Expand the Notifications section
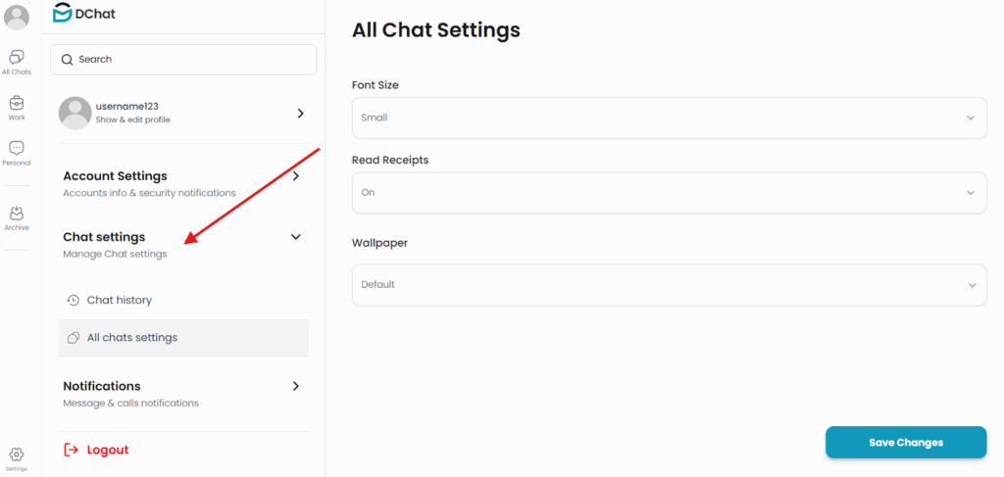Viewport: 1004px width, 477px height. [x=296, y=386]
